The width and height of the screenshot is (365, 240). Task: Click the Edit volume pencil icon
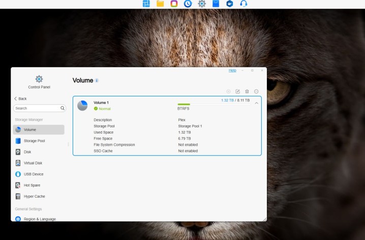click(237, 91)
